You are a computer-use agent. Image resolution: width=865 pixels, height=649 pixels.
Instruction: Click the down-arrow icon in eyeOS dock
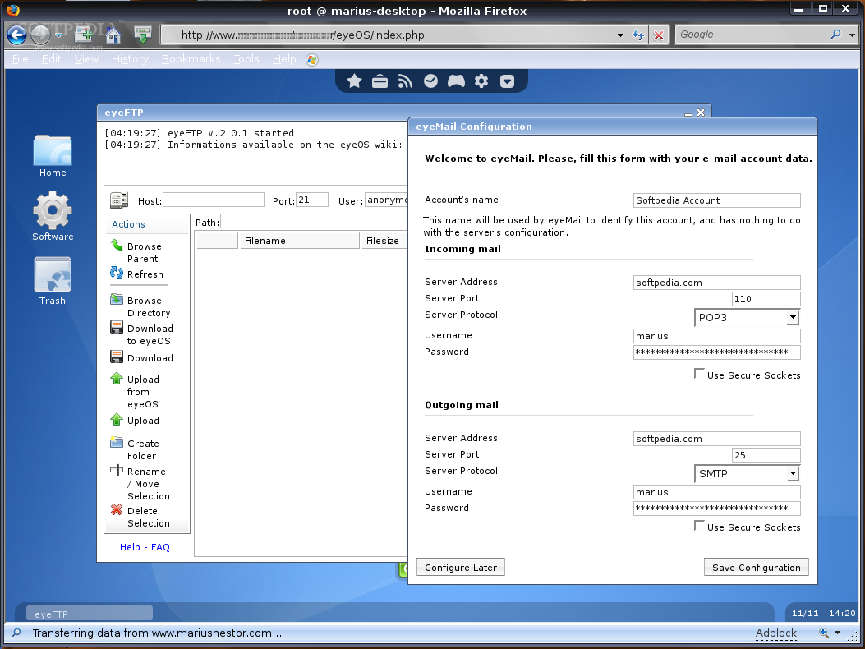tap(507, 81)
